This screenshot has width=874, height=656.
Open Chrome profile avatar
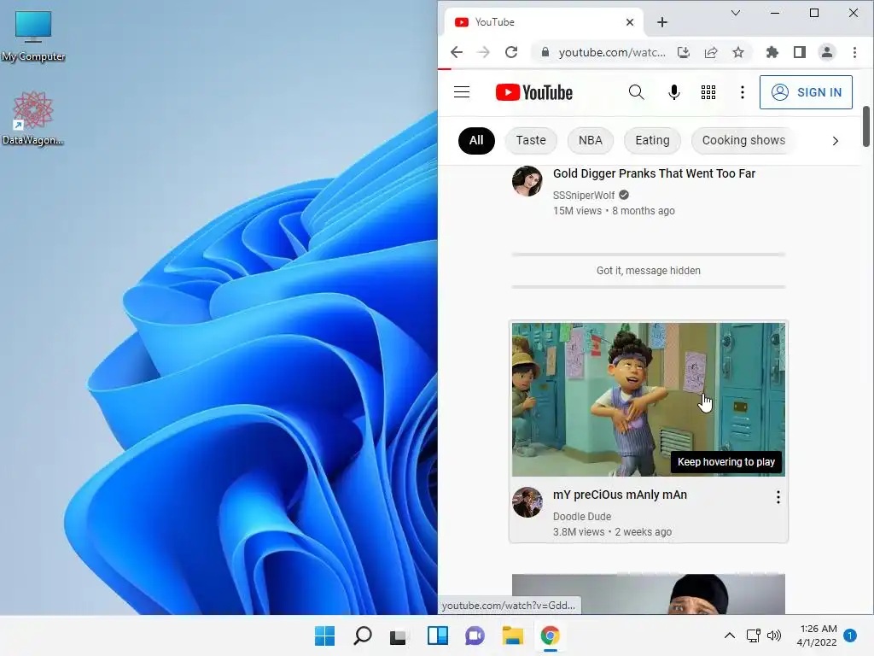[826, 52]
